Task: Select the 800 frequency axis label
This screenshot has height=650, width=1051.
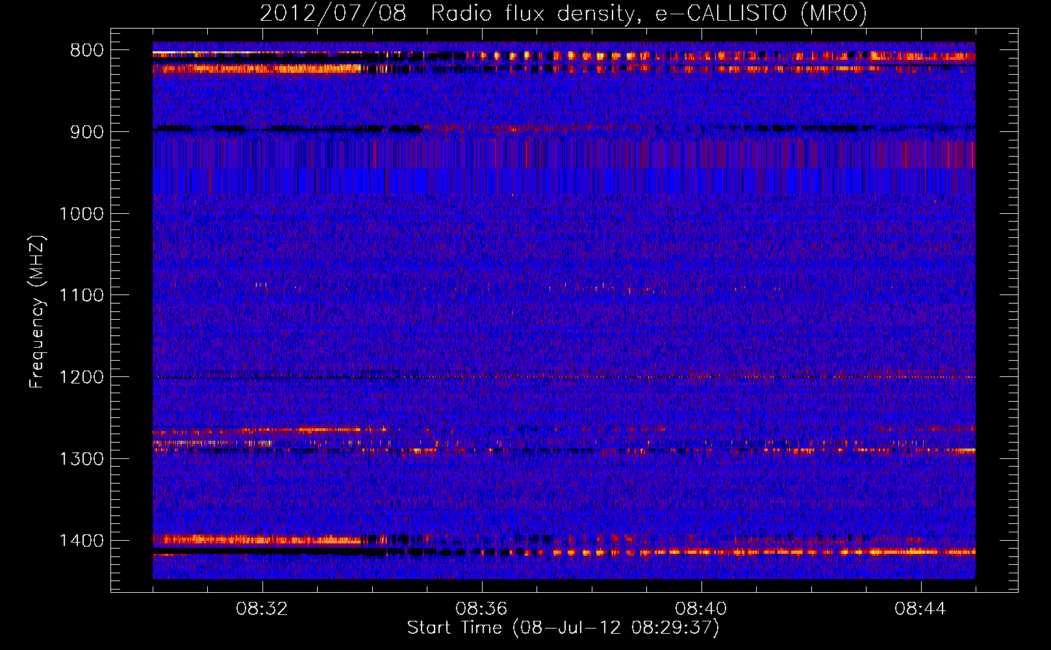Action: [x=86, y=50]
